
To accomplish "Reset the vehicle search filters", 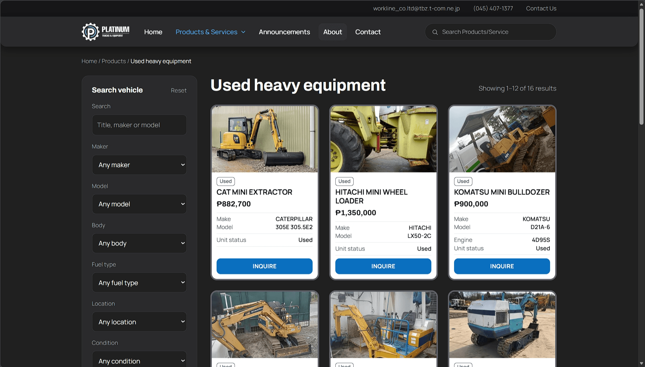I will pyautogui.click(x=178, y=90).
